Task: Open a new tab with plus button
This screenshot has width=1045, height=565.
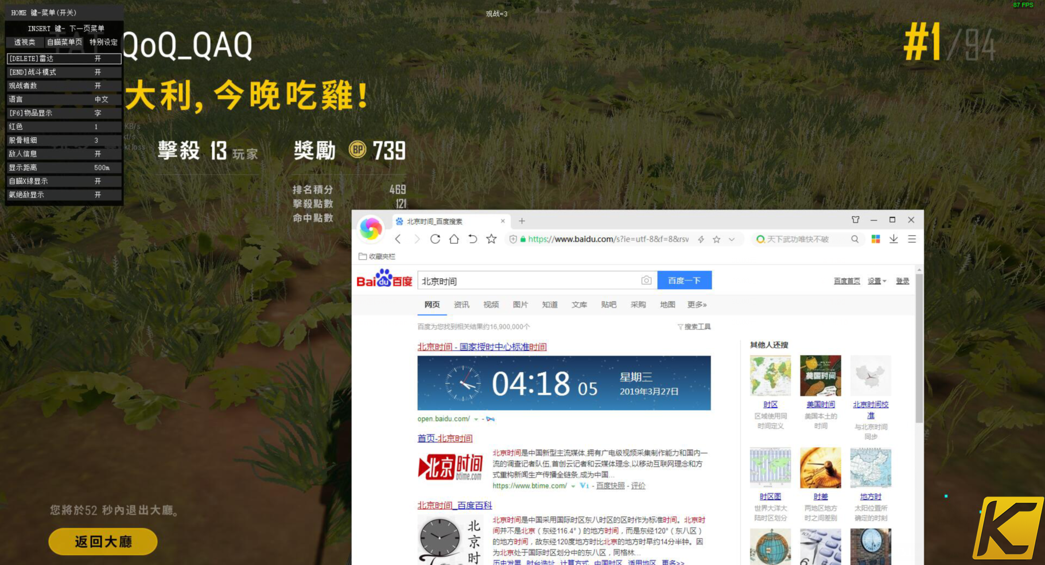Action: pyautogui.click(x=522, y=221)
